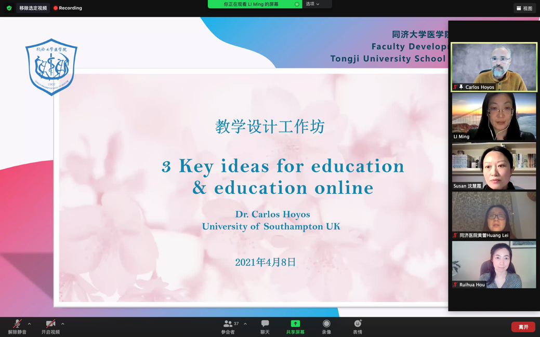Expand the arrow next to participants count

(x=245, y=324)
